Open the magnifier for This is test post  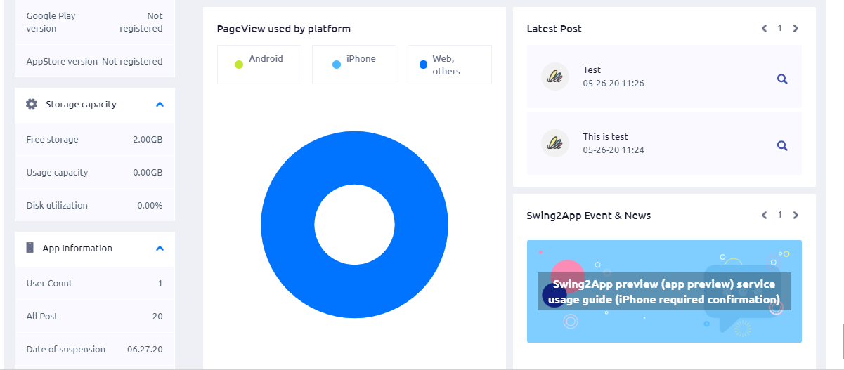[x=782, y=145]
